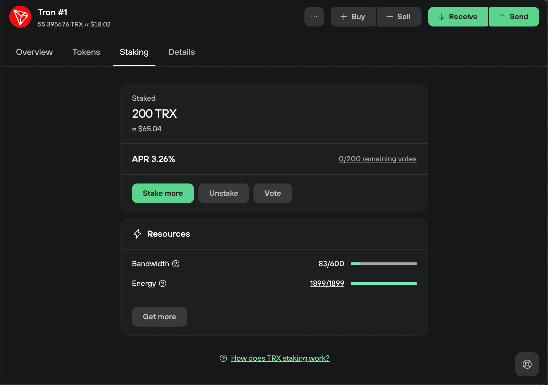Screen dimensions: 548x385
Task: Click the Vote button
Action: [x=273, y=193]
